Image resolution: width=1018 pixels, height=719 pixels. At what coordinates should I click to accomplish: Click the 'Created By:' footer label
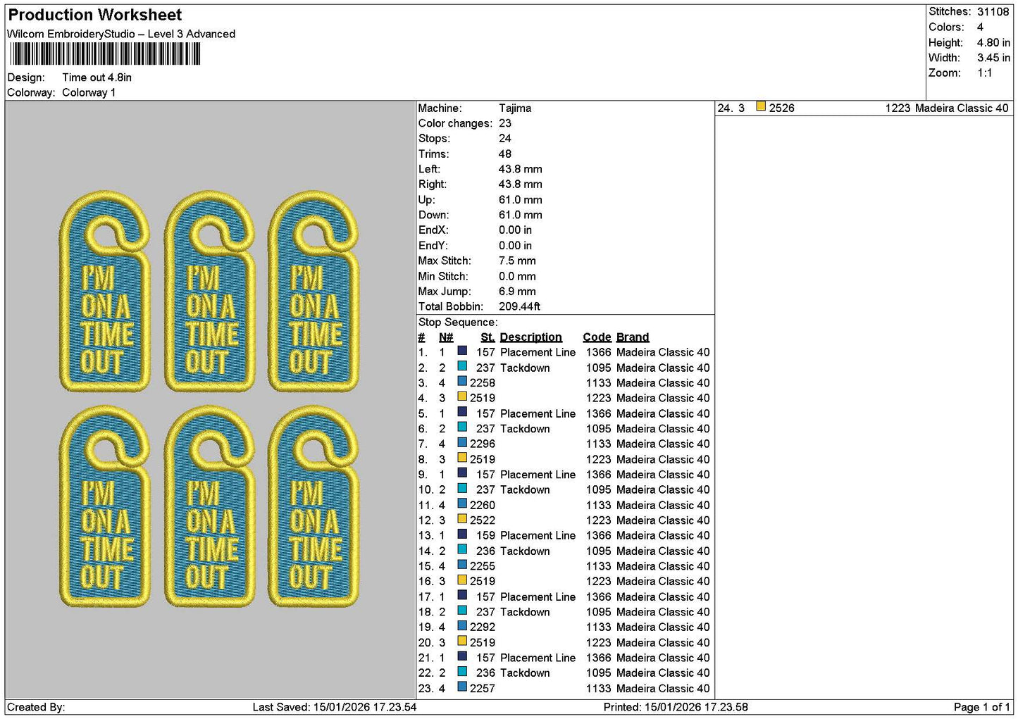(36, 707)
